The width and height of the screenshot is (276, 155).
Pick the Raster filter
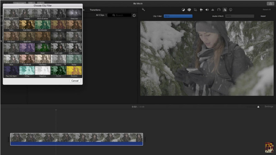point(74,60)
